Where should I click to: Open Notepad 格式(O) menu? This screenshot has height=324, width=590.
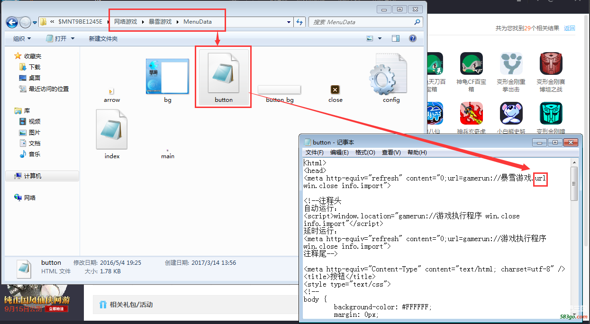tap(365, 153)
